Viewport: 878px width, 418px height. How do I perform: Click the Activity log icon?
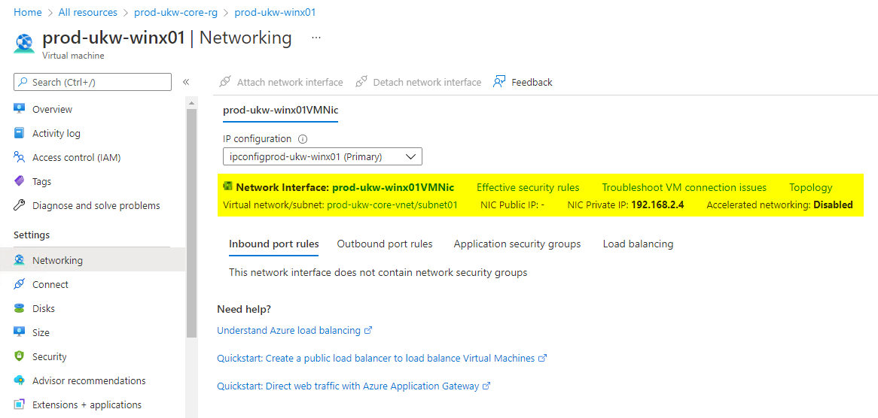[20, 133]
